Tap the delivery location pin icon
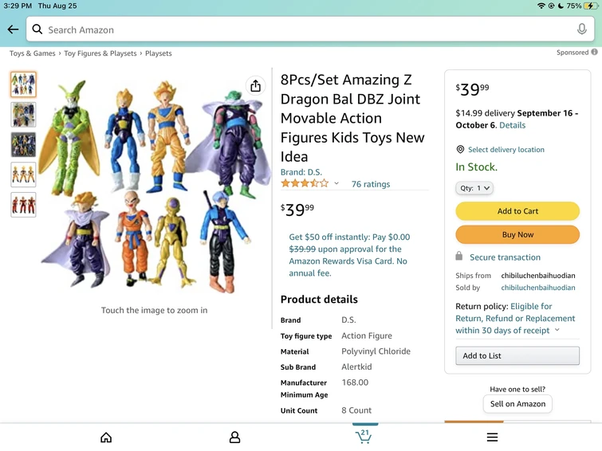This screenshot has height=451, width=602. coord(460,150)
